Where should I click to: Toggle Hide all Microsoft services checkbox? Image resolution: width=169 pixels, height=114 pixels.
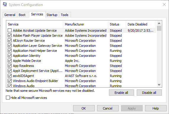pyautogui.click(x=8, y=98)
